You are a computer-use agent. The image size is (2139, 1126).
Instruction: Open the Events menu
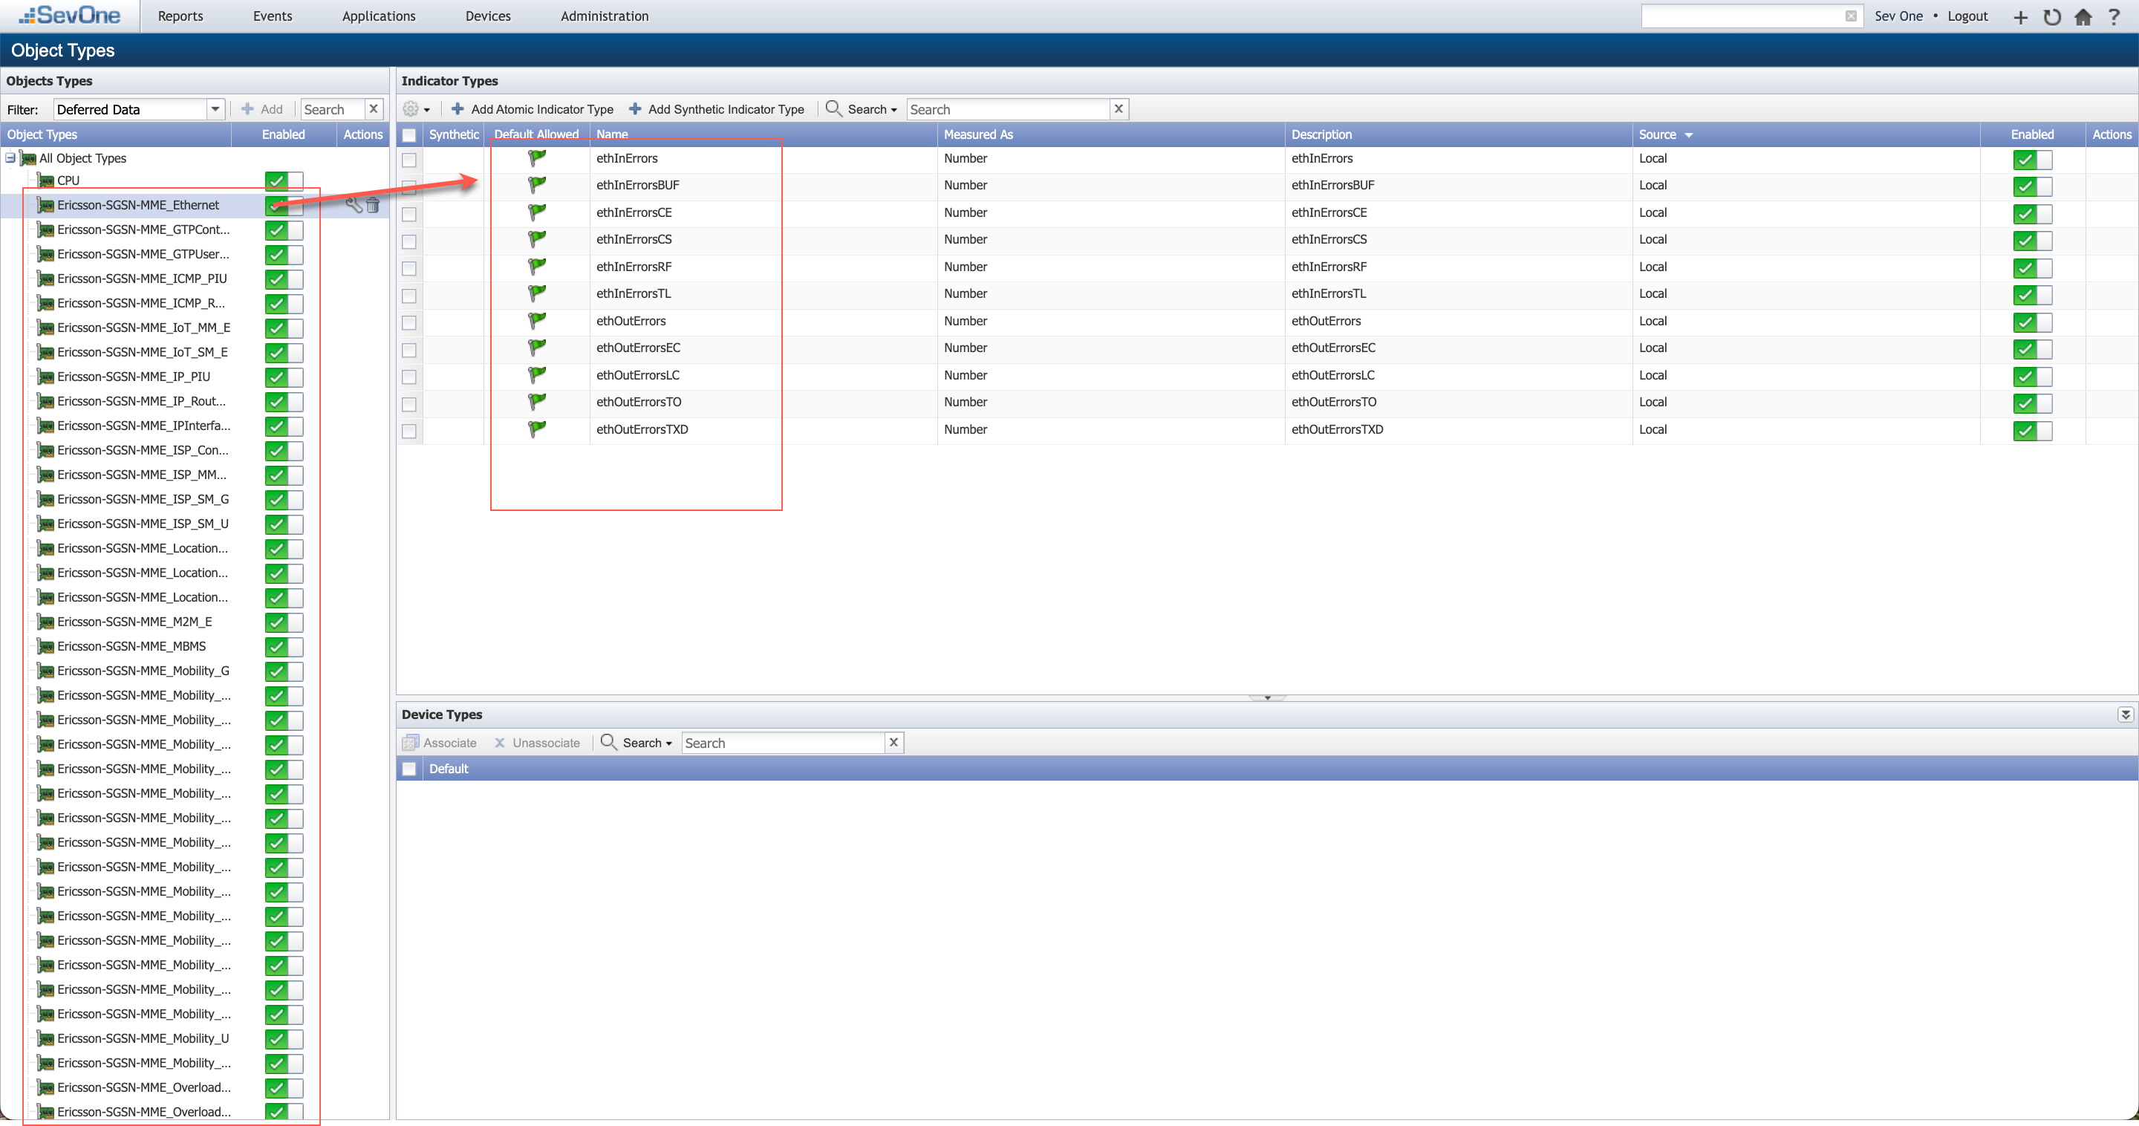(273, 16)
